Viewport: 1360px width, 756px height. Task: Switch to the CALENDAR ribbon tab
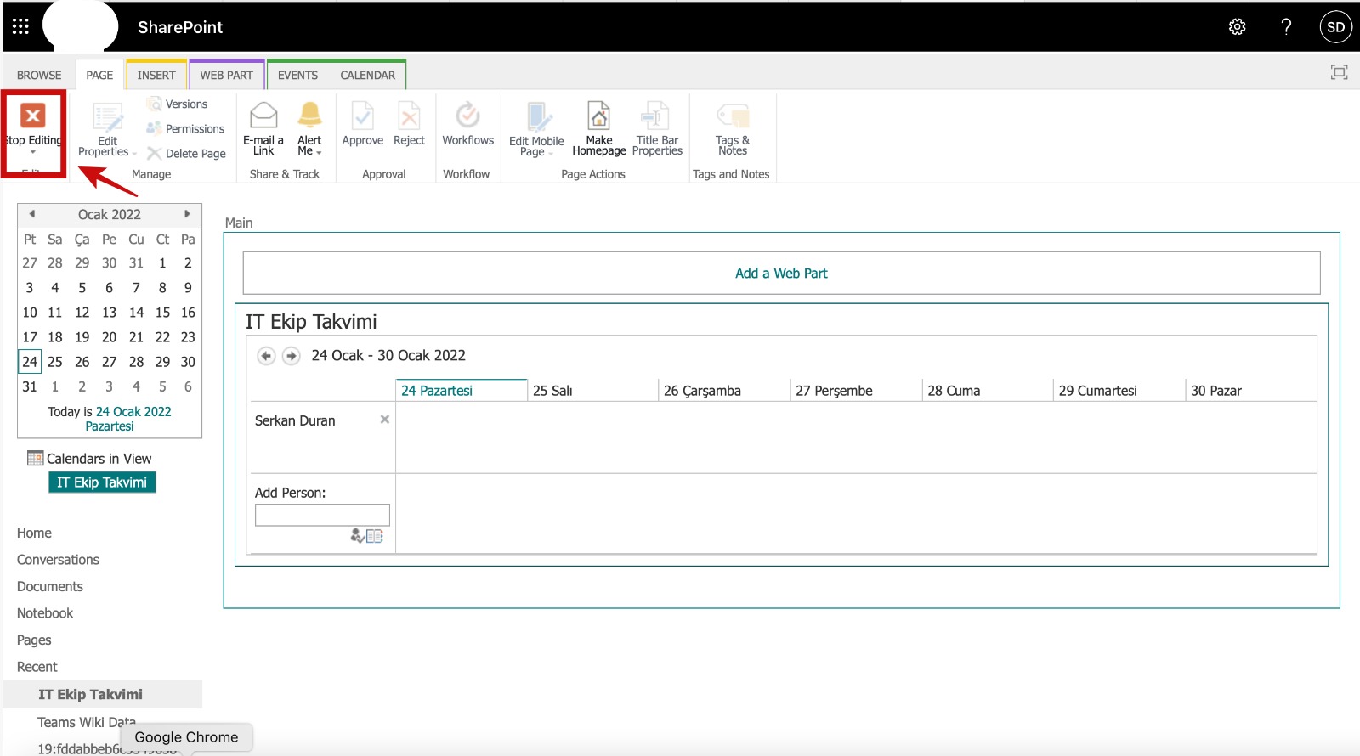click(367, 76)
